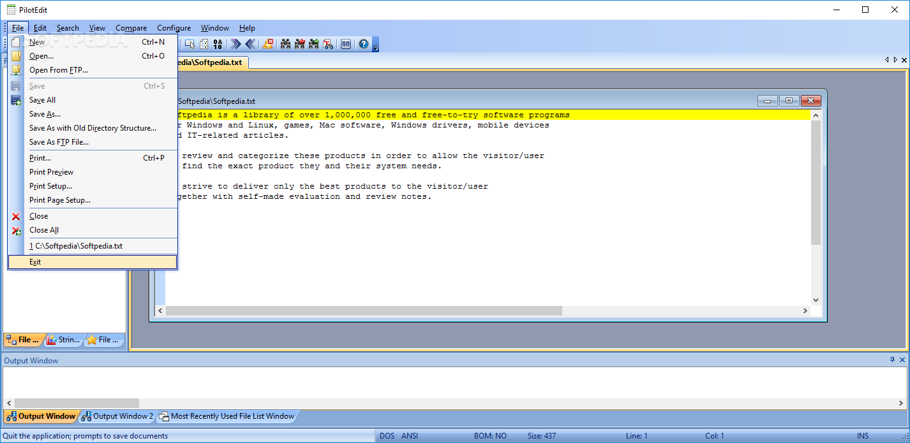Close the Output Window panel
This screenshot has width=910, height=443.
(902, 360)
